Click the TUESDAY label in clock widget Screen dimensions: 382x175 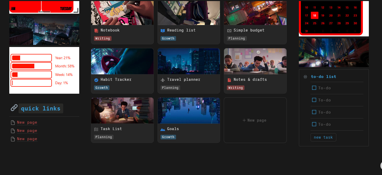(66, 9)
